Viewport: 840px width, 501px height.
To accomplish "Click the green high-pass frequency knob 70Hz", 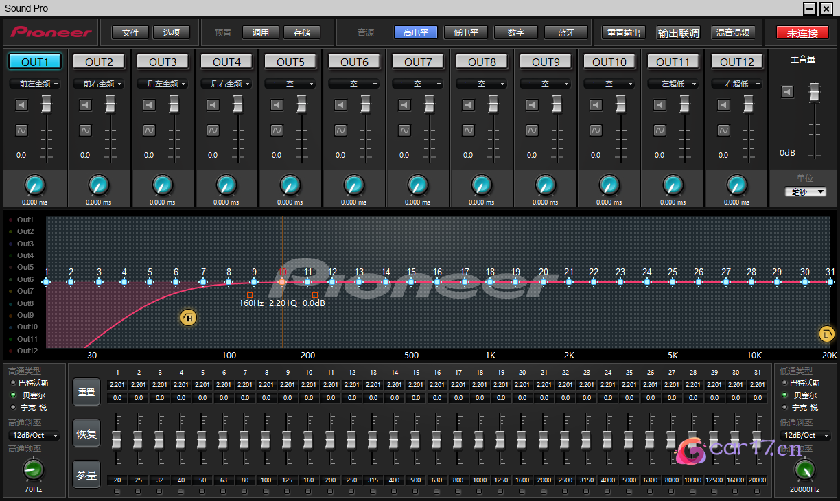I will click(33, 469).
